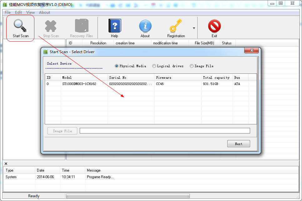Expand the Registration dropdown arrow

pos(194,28)
